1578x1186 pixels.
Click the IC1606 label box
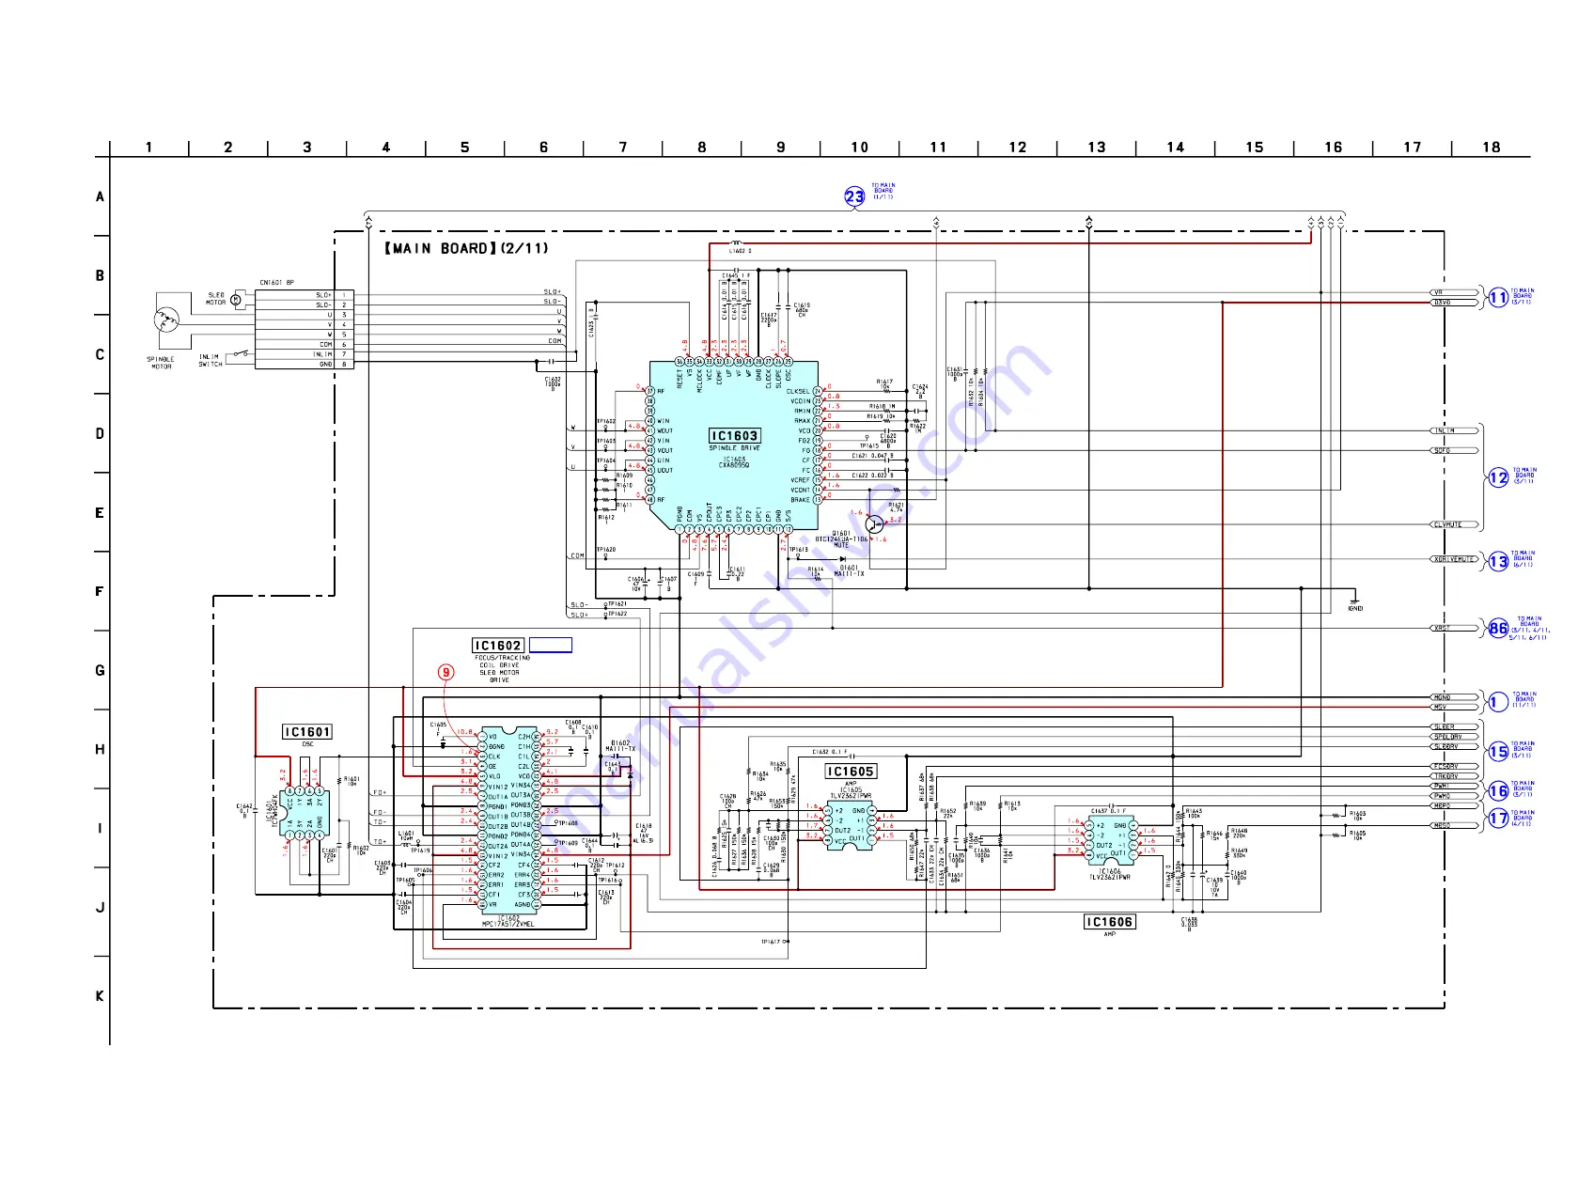tap(1109, 922)
